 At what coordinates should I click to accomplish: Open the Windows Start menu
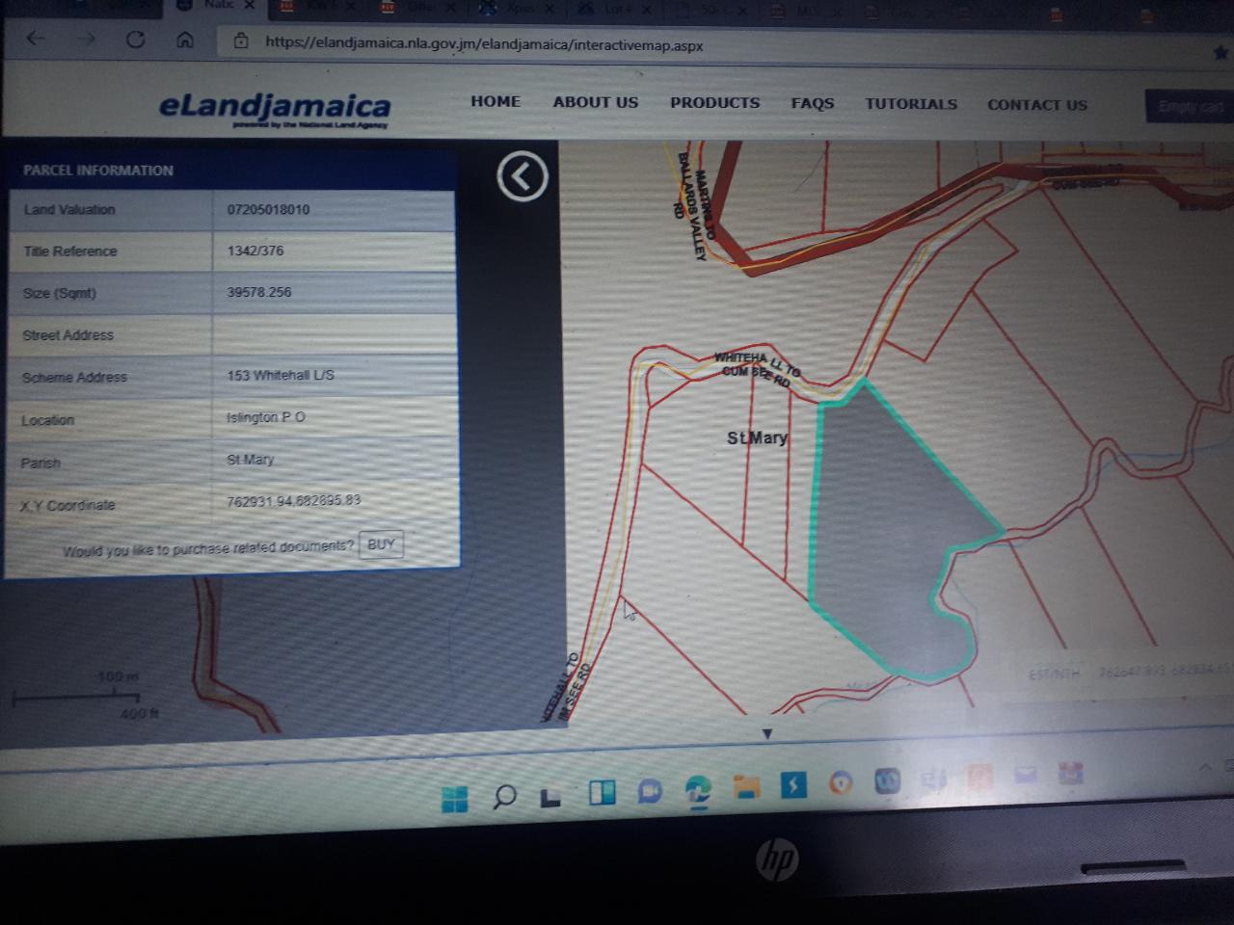pyautogui.click(x=454, y=798)
